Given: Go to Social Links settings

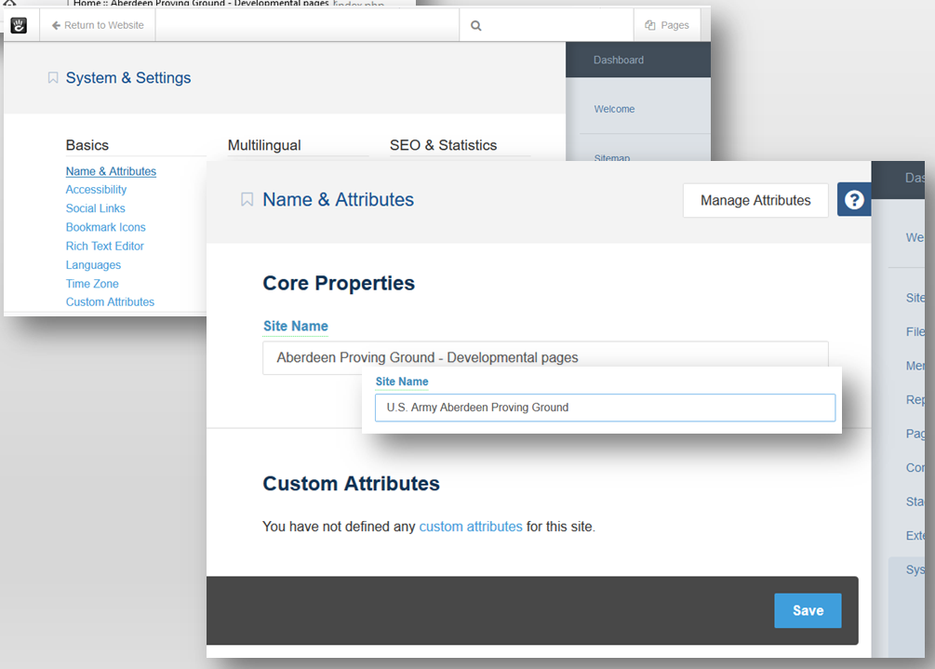Looking at the screenshot, I should pyautogui.click(x=96, y=208).
